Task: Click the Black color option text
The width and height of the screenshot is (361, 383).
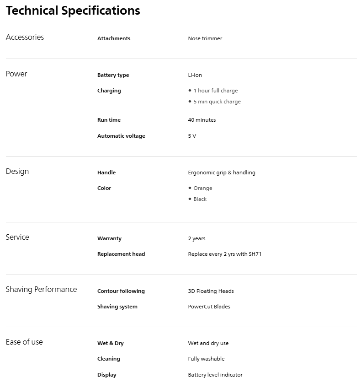Action: 200,199
